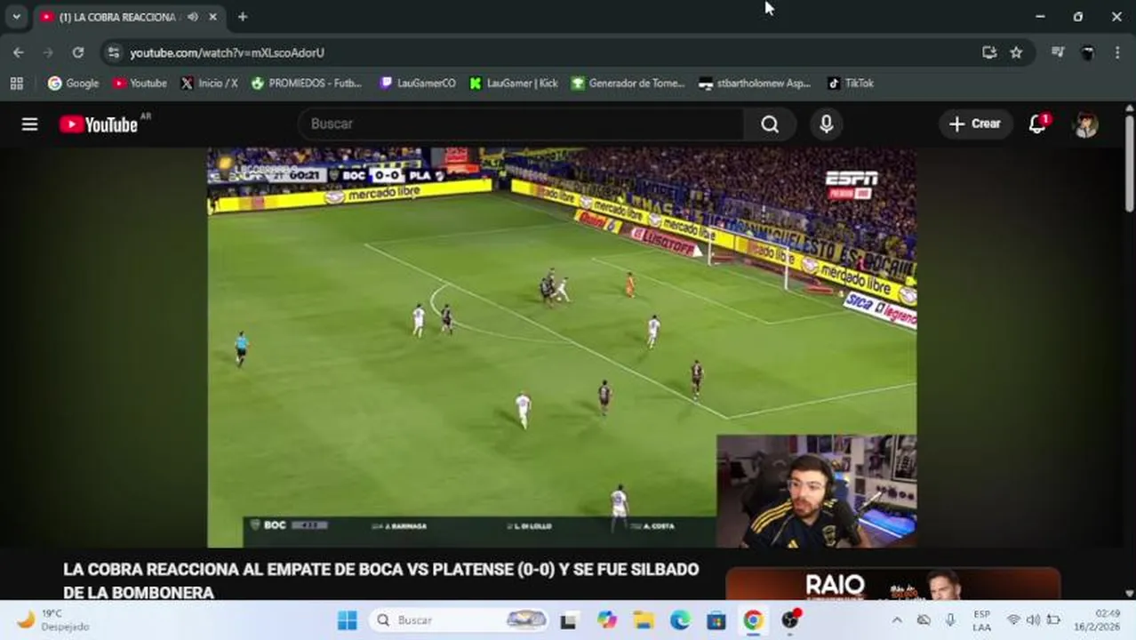
Task: Open the stbartholomew Asp... bookmark
Action: point(755,83)
